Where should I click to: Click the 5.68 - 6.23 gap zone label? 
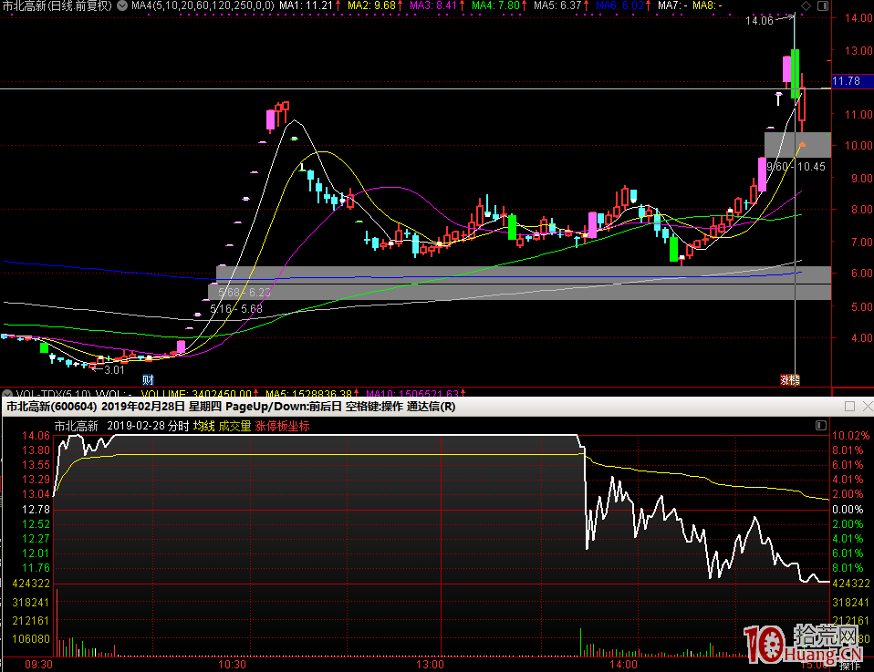(245, 293)
